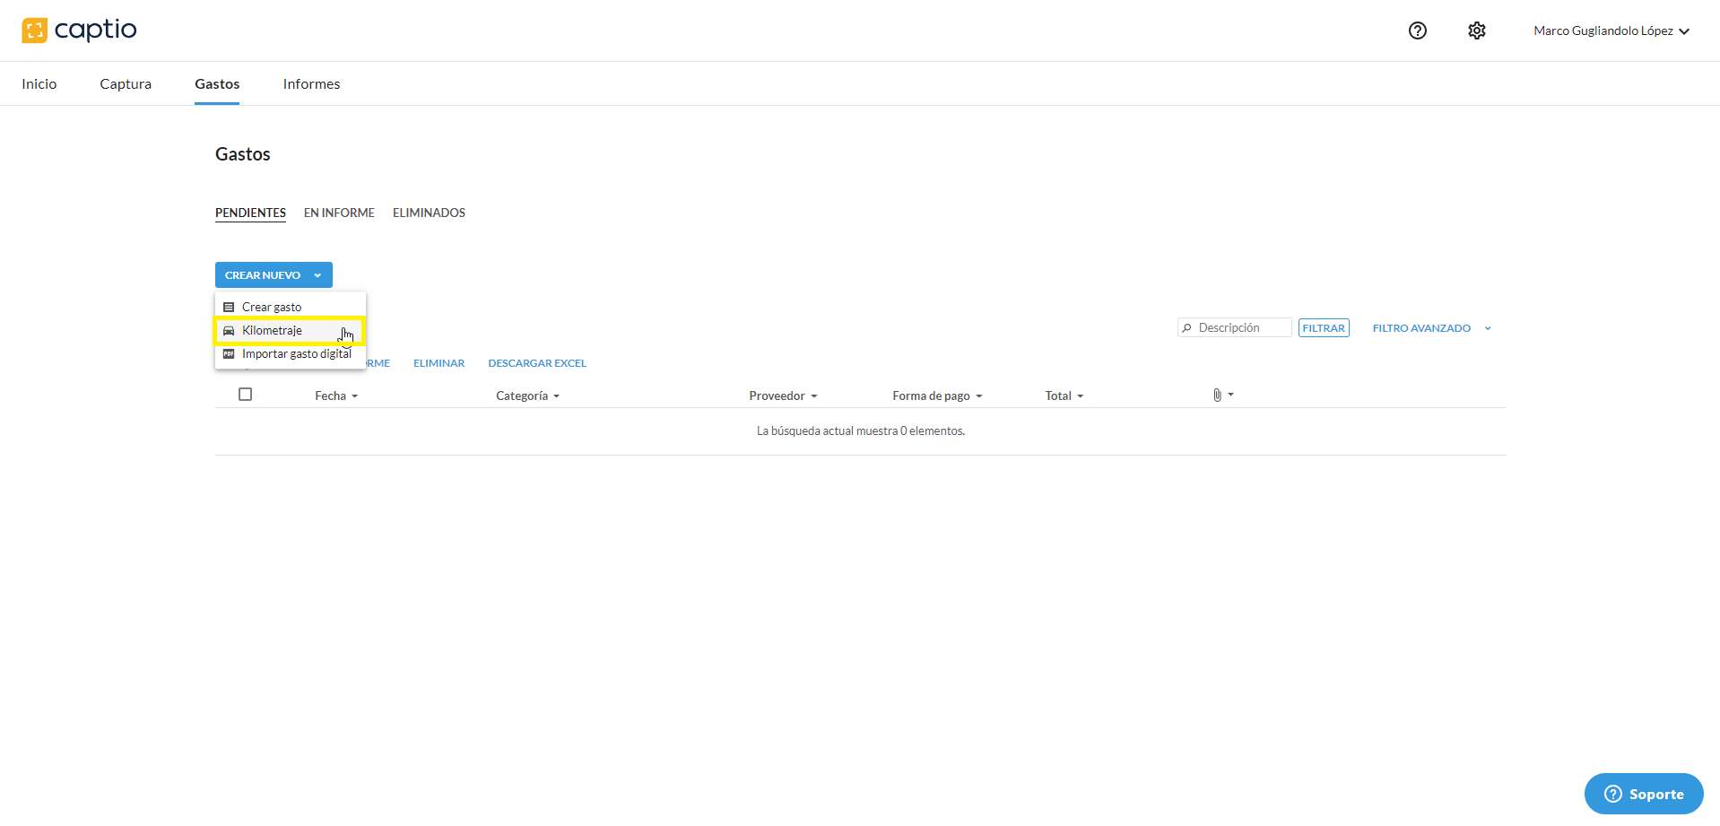
Task: Sort by the Categoría column
Action: point(527,396)
